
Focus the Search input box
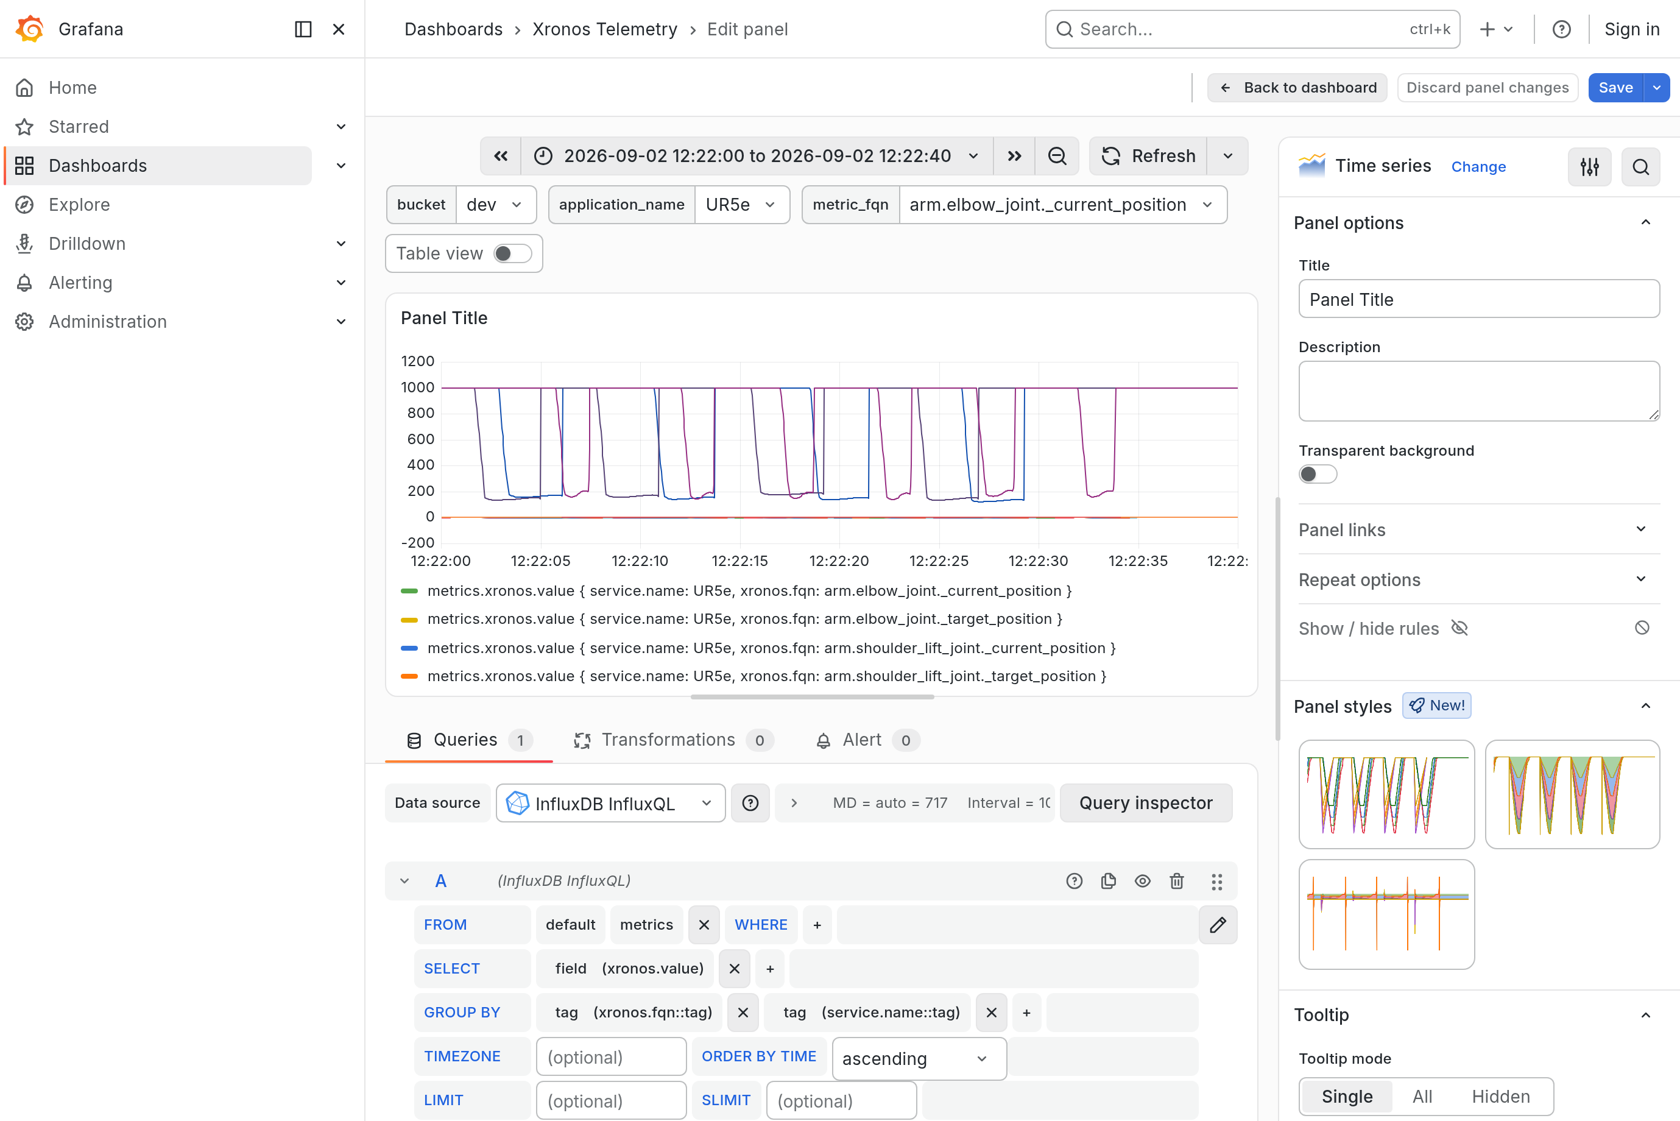[x=1252, y=29]
